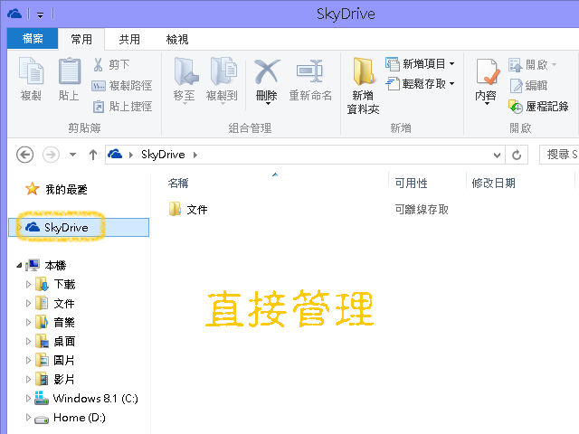The image size is (579, 434).
Task: Create a New Folder (新增資料夾)
Action: pyautogui.click(x=364, y=86)
